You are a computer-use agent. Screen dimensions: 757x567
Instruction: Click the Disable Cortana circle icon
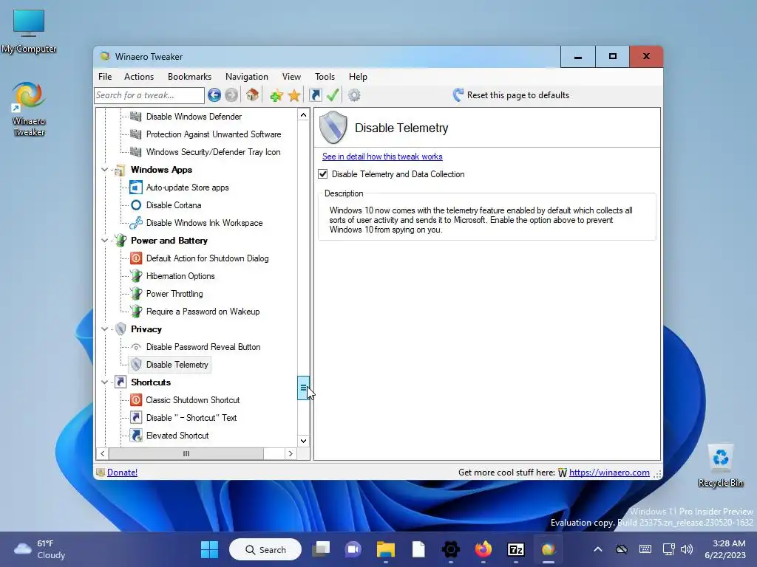pyautogui.click(x=136, y=205)
